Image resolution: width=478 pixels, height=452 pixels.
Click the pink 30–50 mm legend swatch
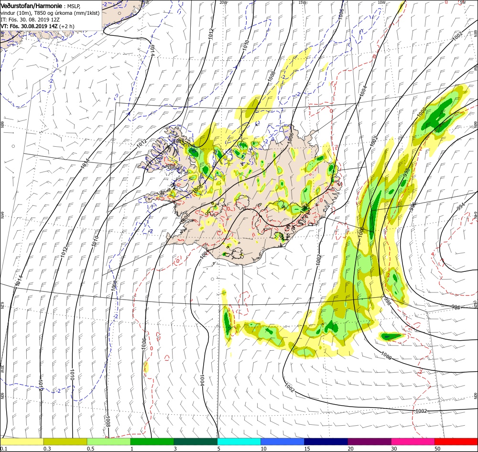(x=413, y=441)
